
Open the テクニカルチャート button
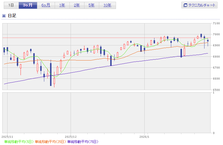click(x=199, y=5)
